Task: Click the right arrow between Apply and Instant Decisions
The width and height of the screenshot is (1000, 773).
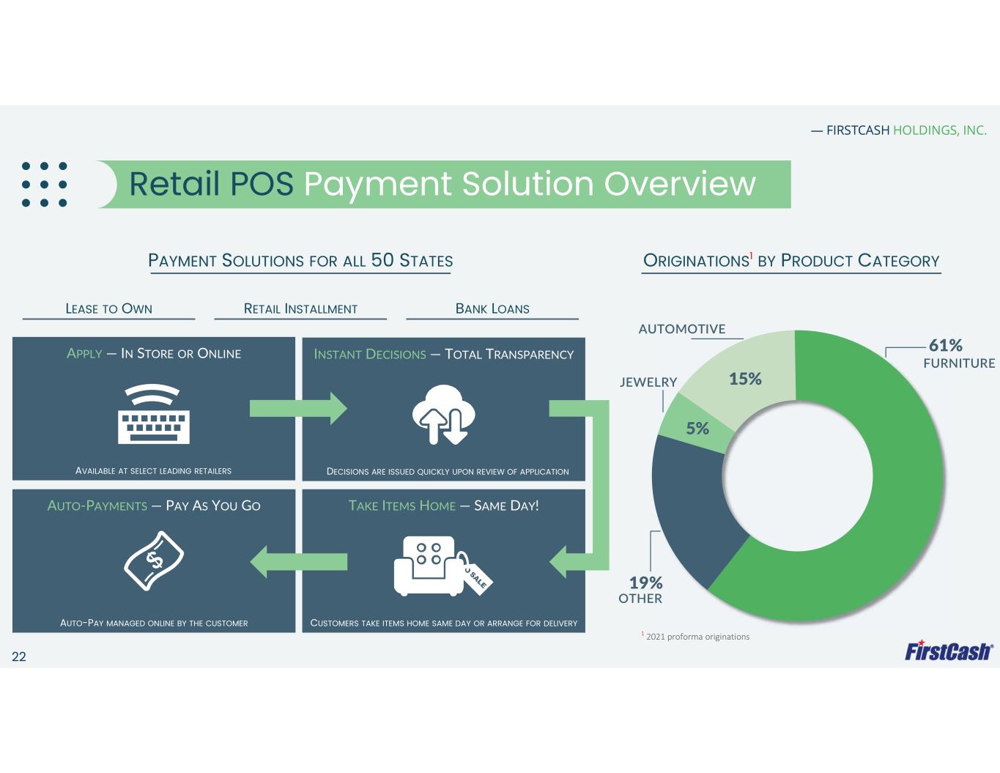Action: tap(298, 408)
